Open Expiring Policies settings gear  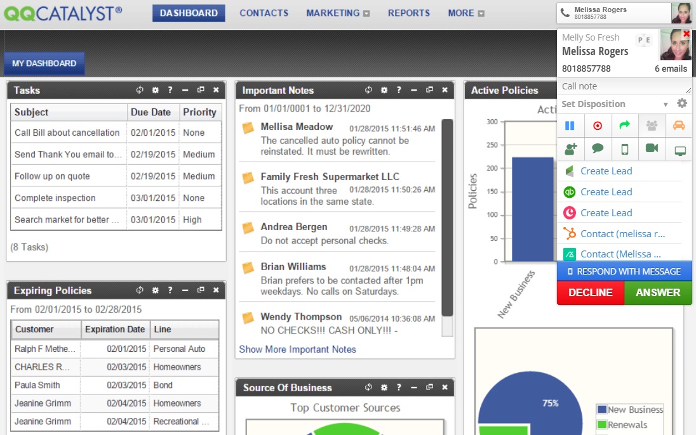point(155,290)
